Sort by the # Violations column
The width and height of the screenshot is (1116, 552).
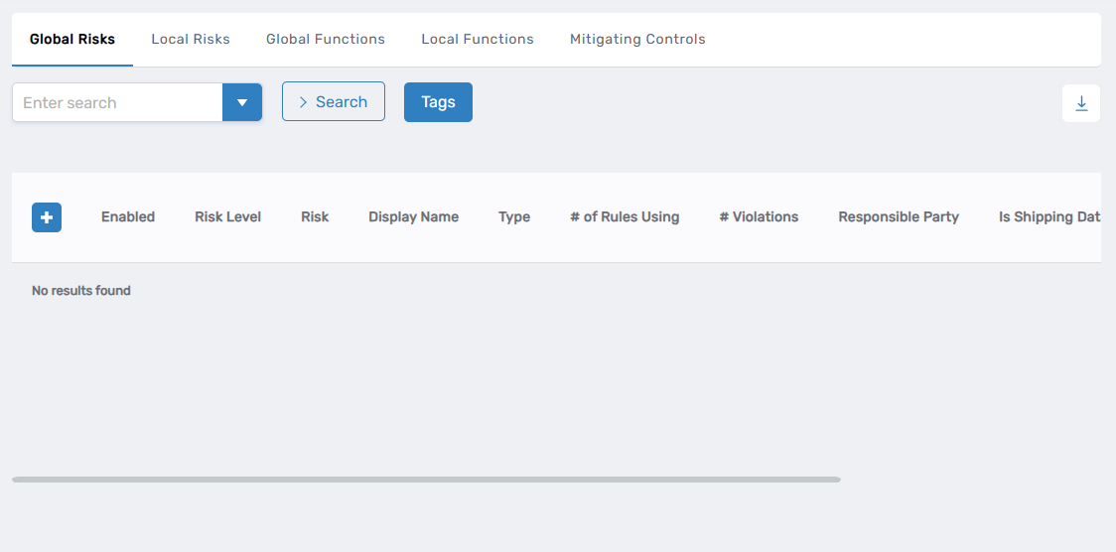(759, 217)
